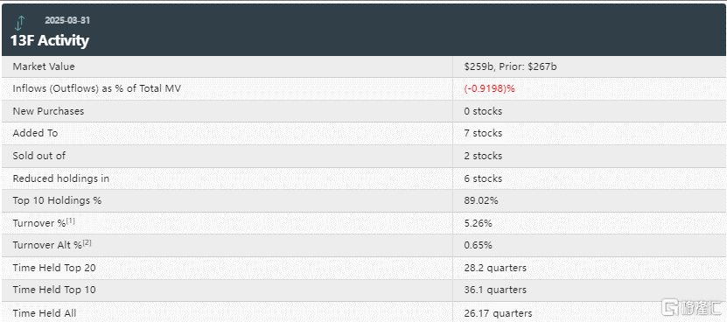
Task: Open footnote [2] next to Turnover Alt %
Action: [x=87, y=242]
